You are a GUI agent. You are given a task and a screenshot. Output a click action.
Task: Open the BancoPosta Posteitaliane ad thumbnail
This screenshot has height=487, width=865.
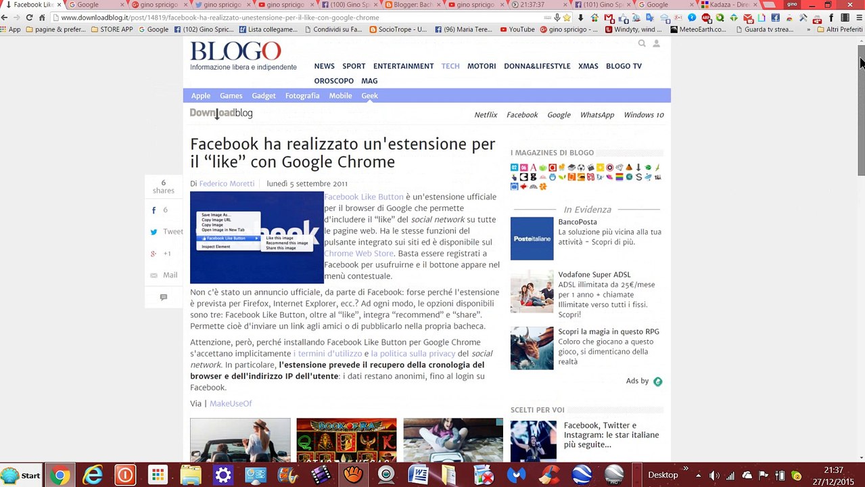[x=532, y=239]
